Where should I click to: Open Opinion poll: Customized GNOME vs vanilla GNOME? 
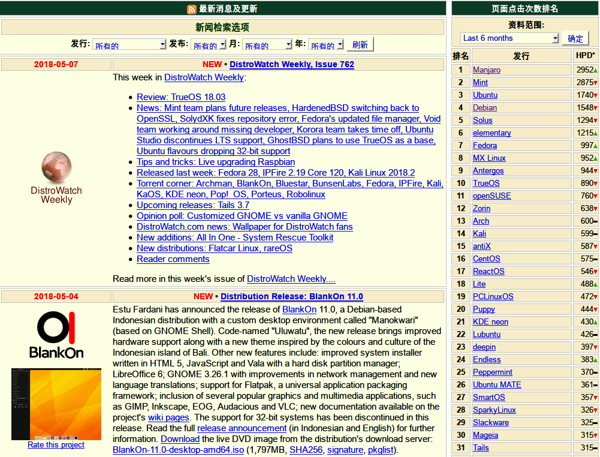pos(242,216)
